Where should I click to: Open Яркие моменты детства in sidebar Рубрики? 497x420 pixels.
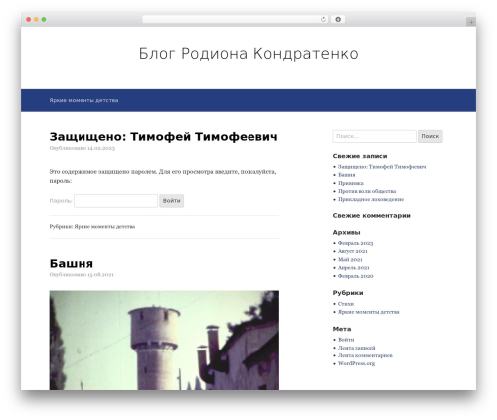[x=369, y=312]
